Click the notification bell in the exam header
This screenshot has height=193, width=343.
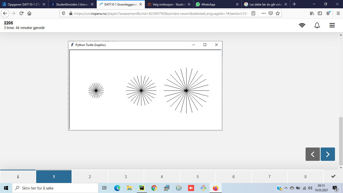click(x=317, y=25)
